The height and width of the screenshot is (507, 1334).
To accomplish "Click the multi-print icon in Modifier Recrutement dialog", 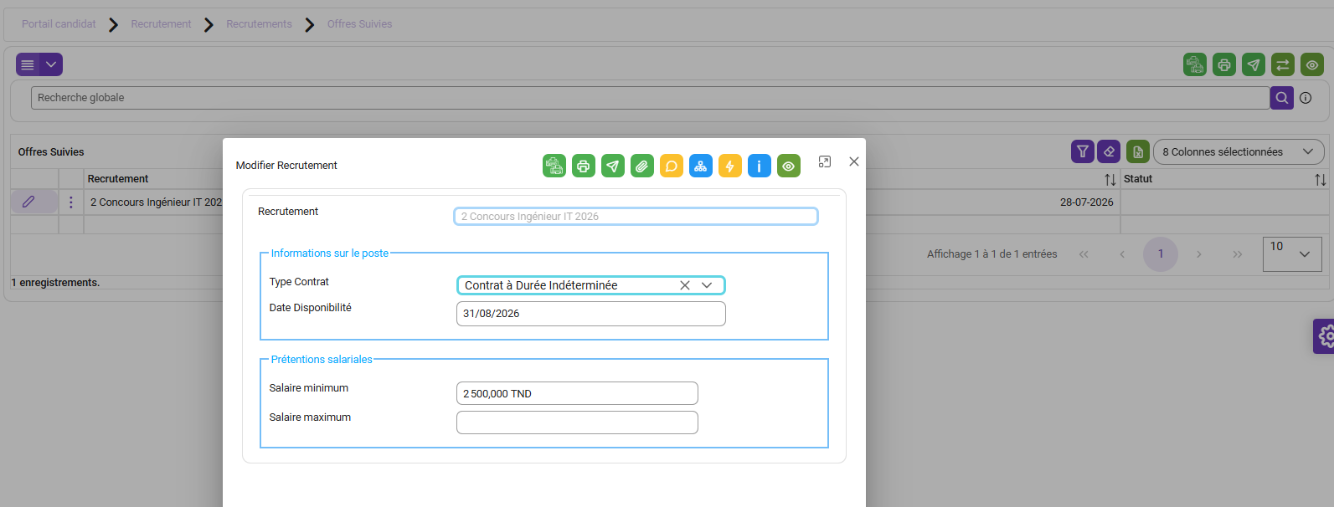I will coord(554,166).
